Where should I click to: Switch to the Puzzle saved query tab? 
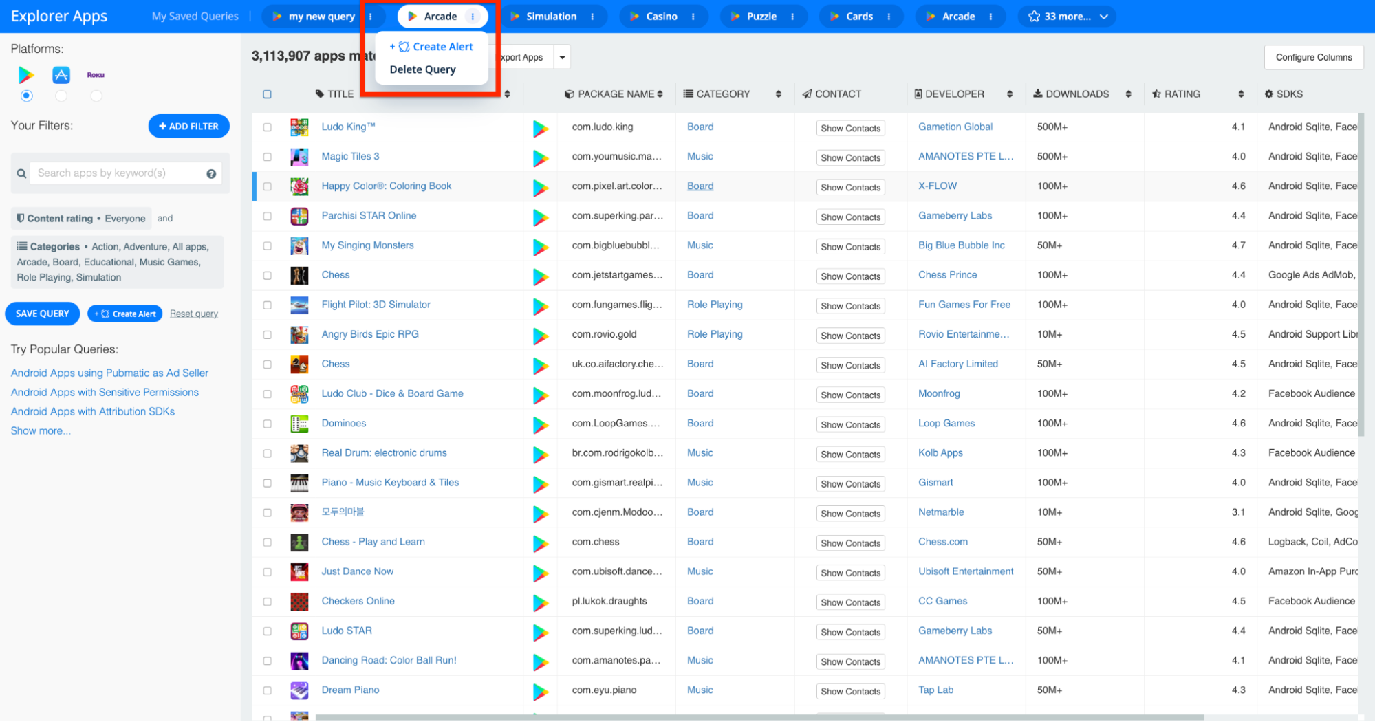(x=761, y=17)
